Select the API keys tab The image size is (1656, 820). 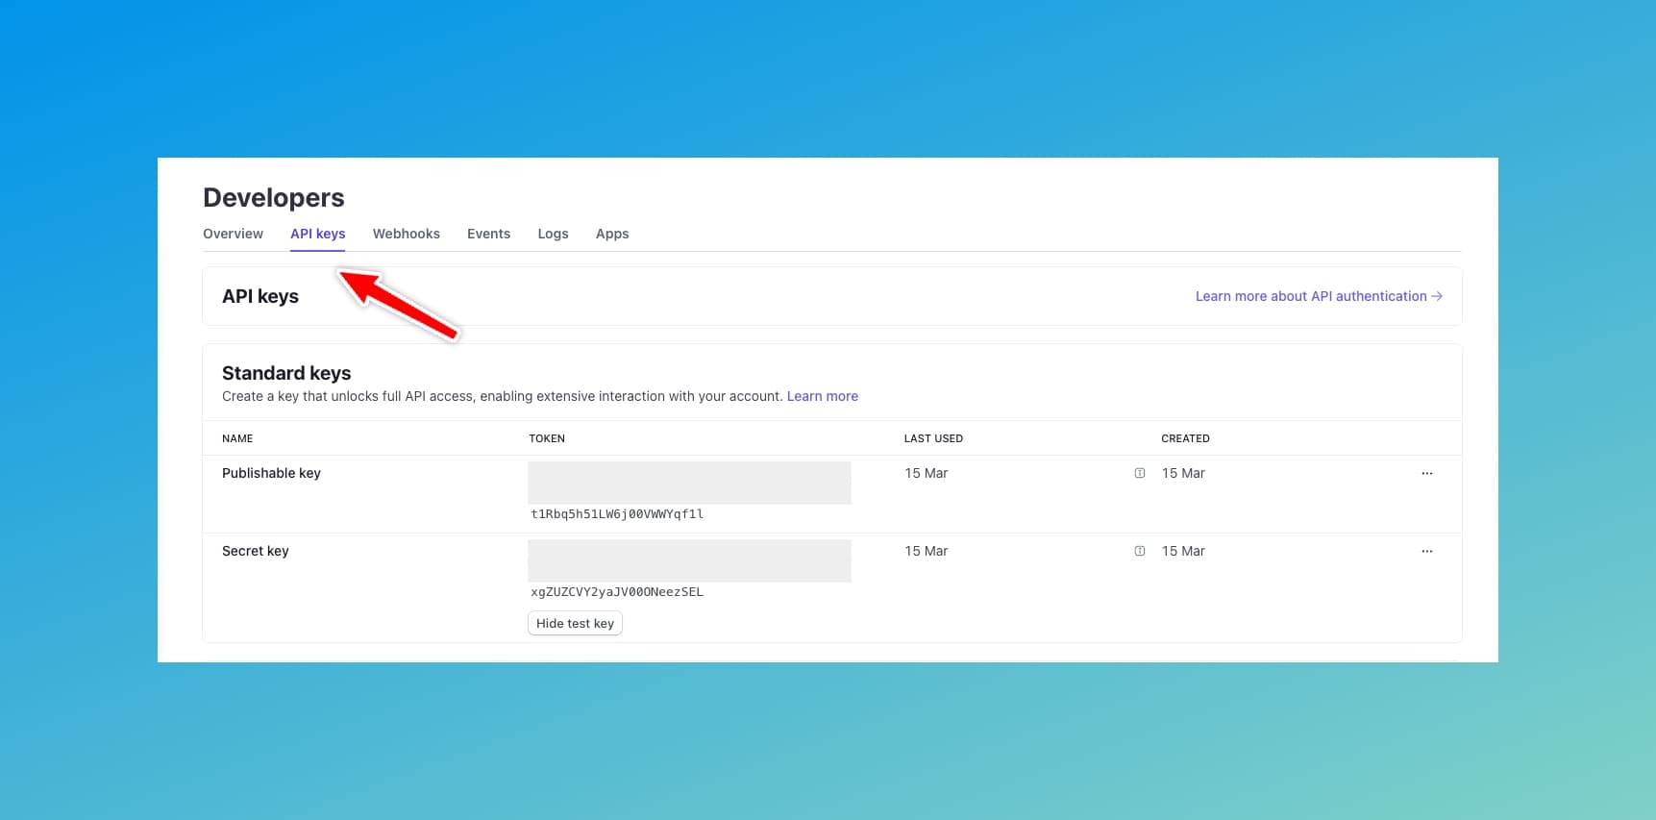[317, 234]
